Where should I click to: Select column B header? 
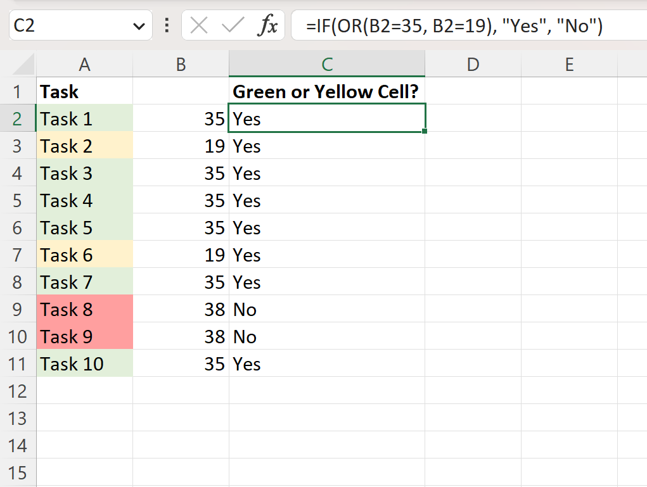(x=181, y=65)
